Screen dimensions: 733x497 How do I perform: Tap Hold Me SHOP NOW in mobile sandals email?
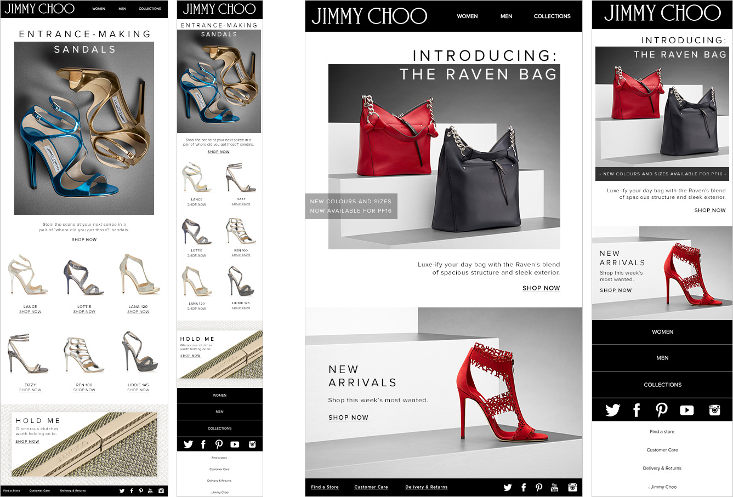coord(190,356)
